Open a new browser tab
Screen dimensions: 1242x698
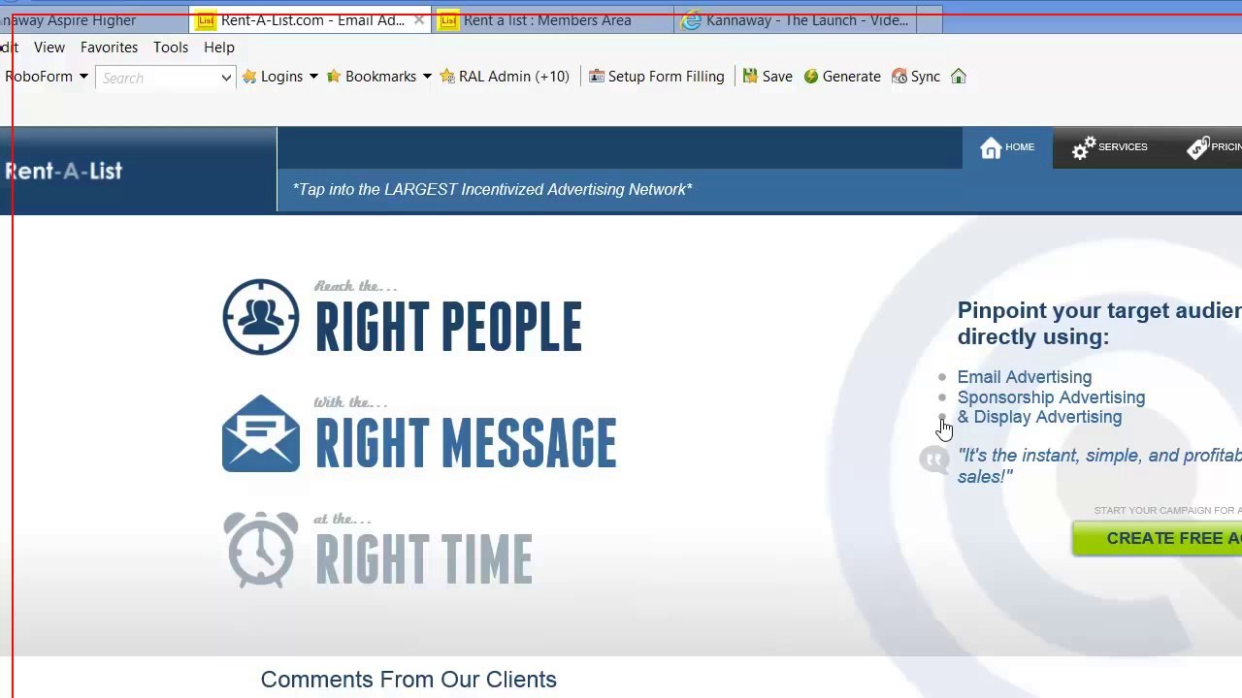point(930,20)
